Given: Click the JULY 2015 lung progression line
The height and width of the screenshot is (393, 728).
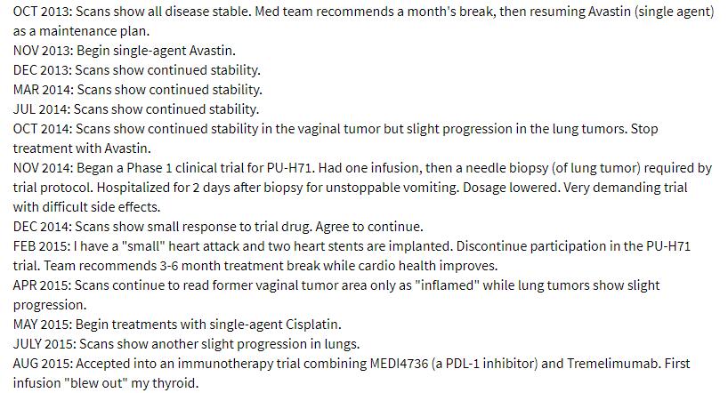Looking at the screenshot, I should [x=186, y=343].
